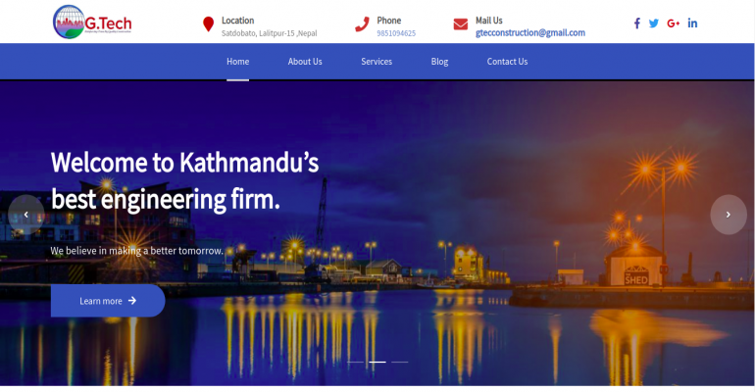Open Contact Us in navigation bar
Screen dimensions: 755x392
[x=507, y=62]
